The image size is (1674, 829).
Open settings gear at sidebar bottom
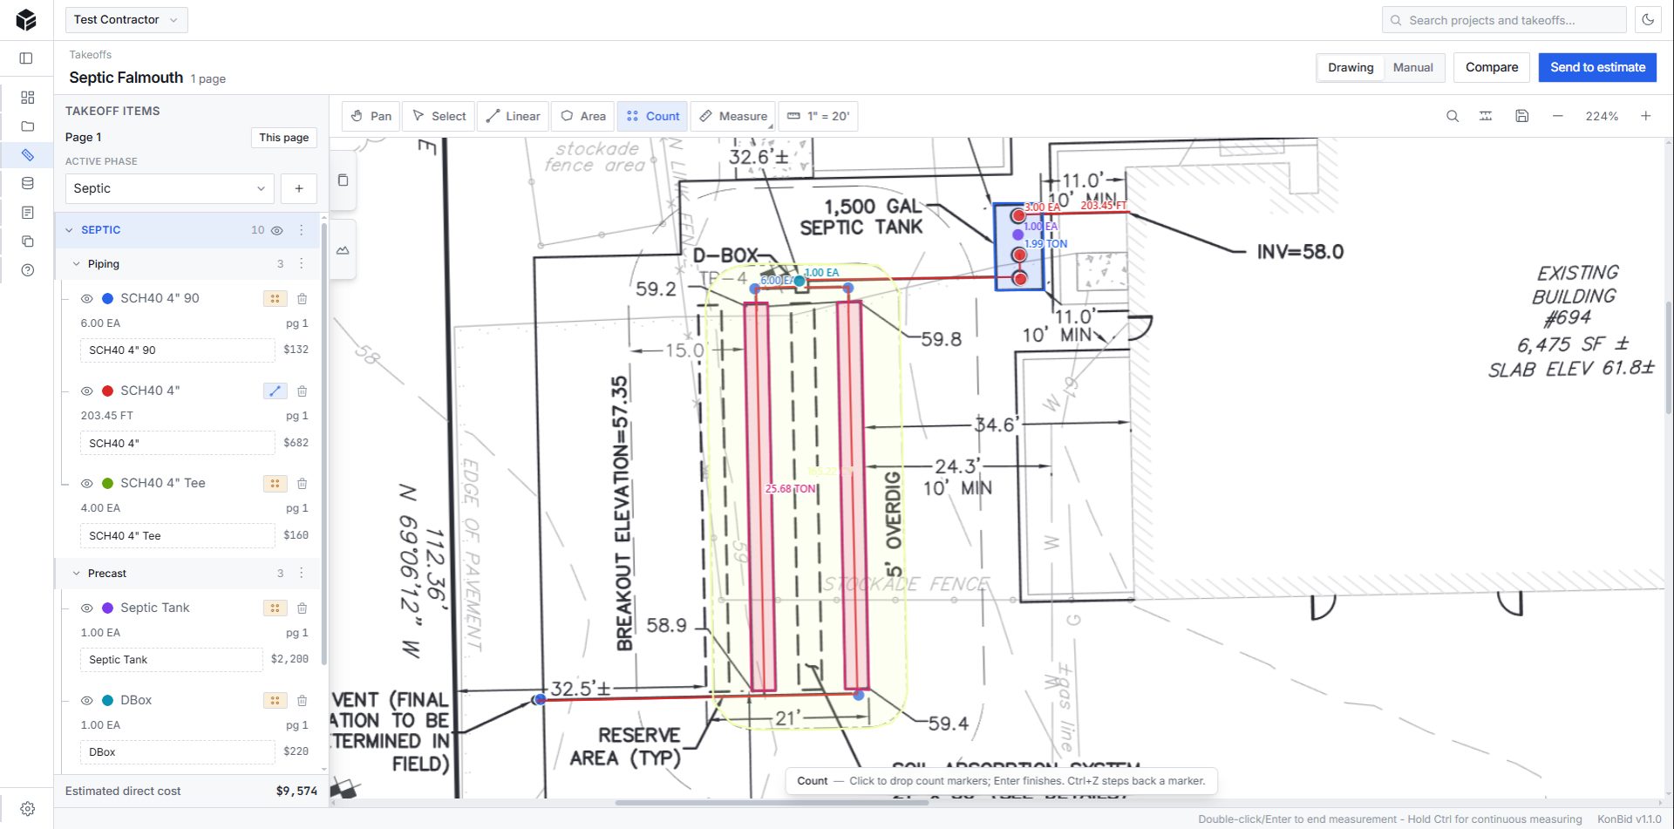27,809
